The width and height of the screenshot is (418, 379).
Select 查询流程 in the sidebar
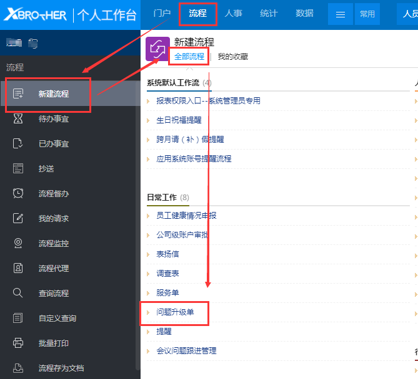click(54, 293)
